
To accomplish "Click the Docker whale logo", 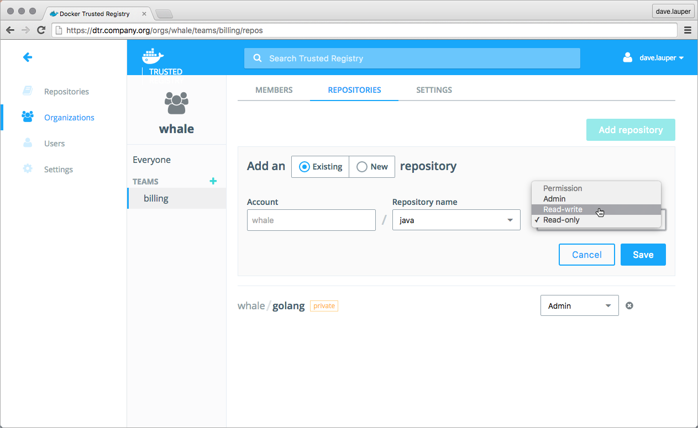I will pyautogui.click(x=153, y=56).
